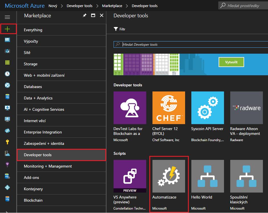Select Everything category
The height and width of the screenshot is (213, 268).
pos(62,30)
